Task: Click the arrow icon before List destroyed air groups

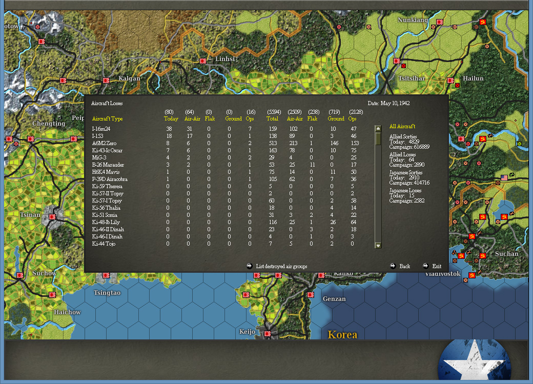Action: (249, 266)
